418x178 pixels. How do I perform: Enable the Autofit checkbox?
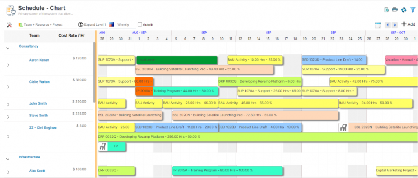click(140, 25)
